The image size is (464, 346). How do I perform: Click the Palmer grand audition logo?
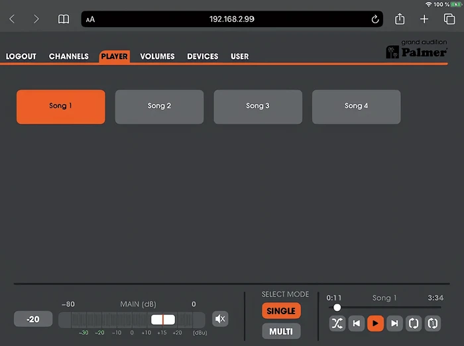pos(417,49)
